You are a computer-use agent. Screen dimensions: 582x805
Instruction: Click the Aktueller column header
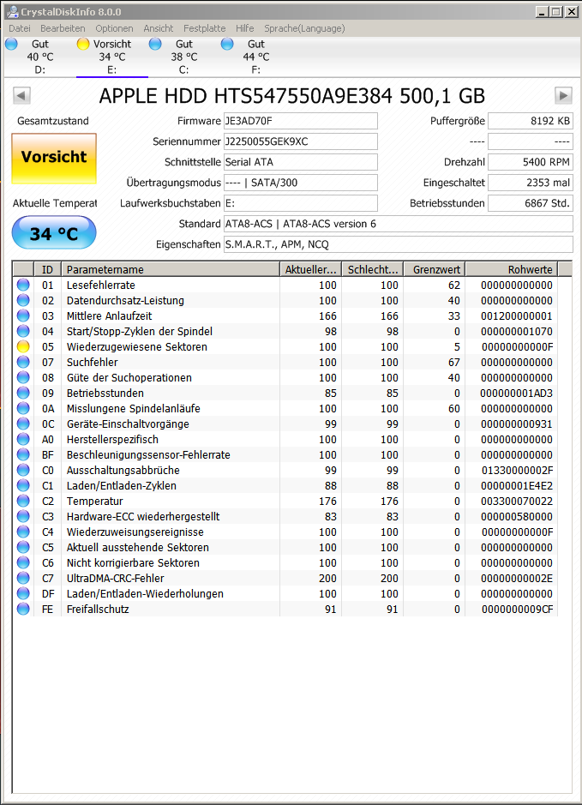pos(310,269)
